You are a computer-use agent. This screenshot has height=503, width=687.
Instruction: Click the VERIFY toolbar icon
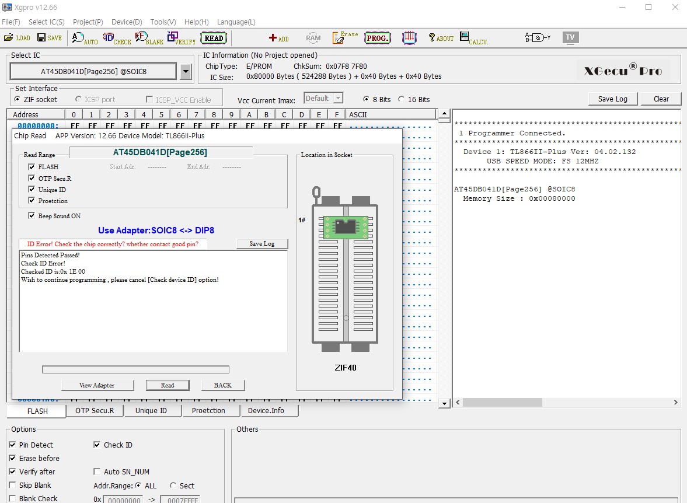pyautogui.click(x=181, y=38)
